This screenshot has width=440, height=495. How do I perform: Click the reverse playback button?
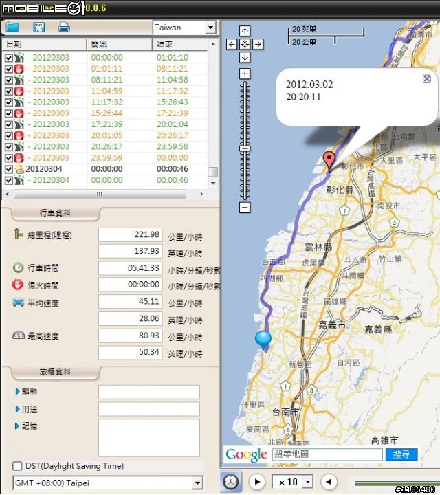329,482
